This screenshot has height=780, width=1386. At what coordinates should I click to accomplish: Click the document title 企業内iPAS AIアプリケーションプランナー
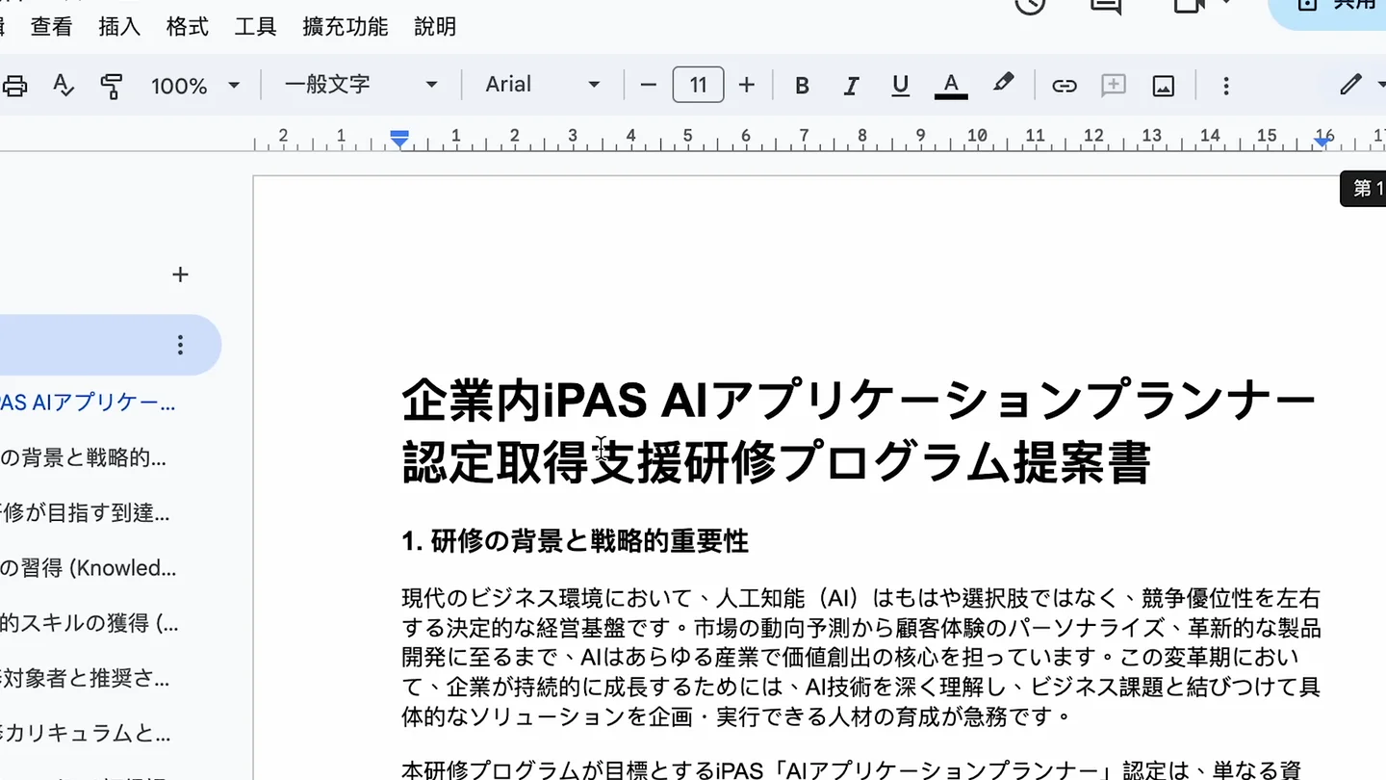coord(859,401)
